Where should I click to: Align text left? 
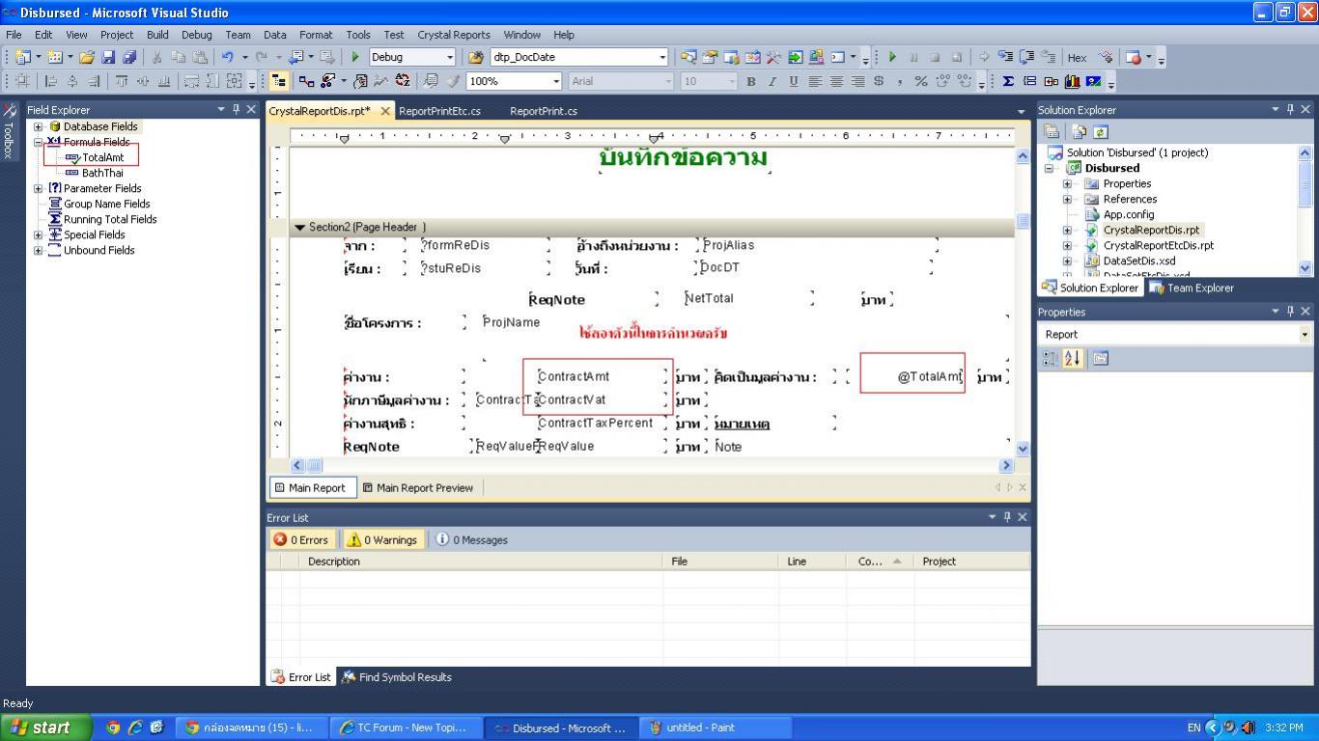point(815,81)
